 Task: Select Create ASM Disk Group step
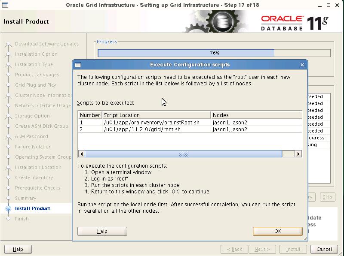click(x=41, y=126)
